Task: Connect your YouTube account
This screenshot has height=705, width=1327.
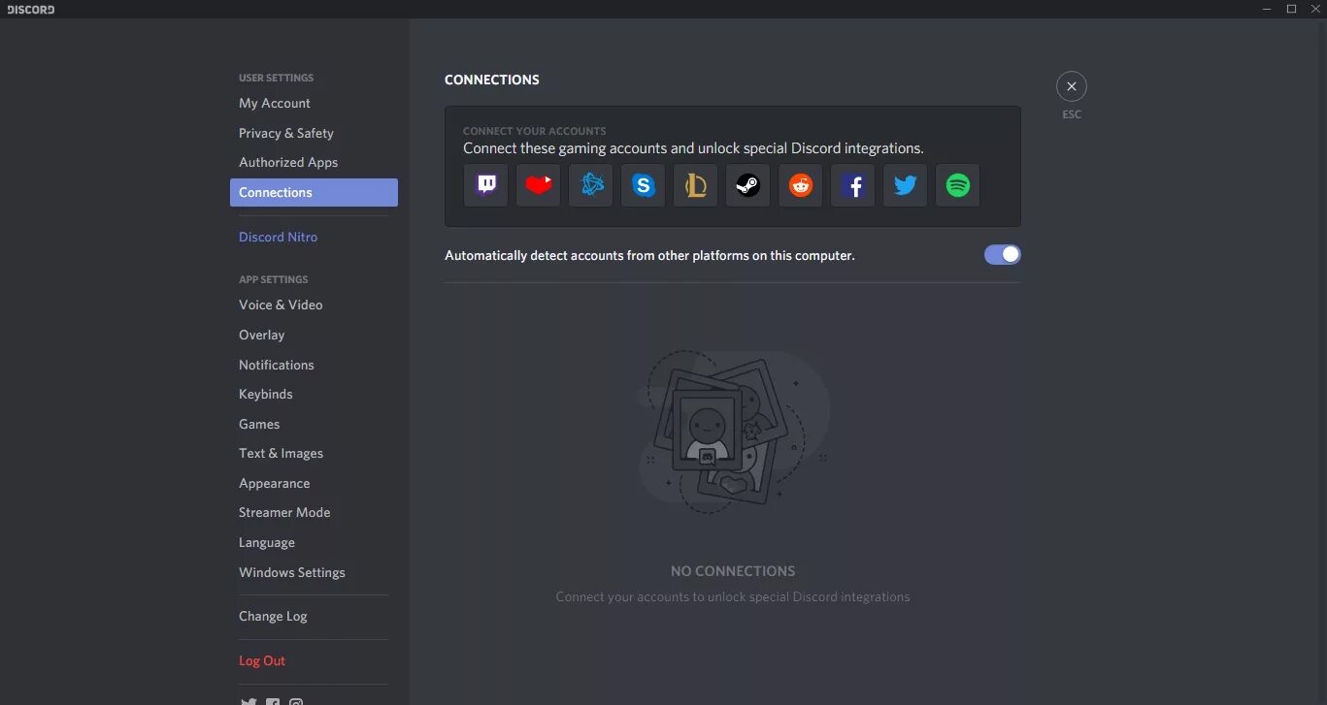Action: click(x=539, y=185)
